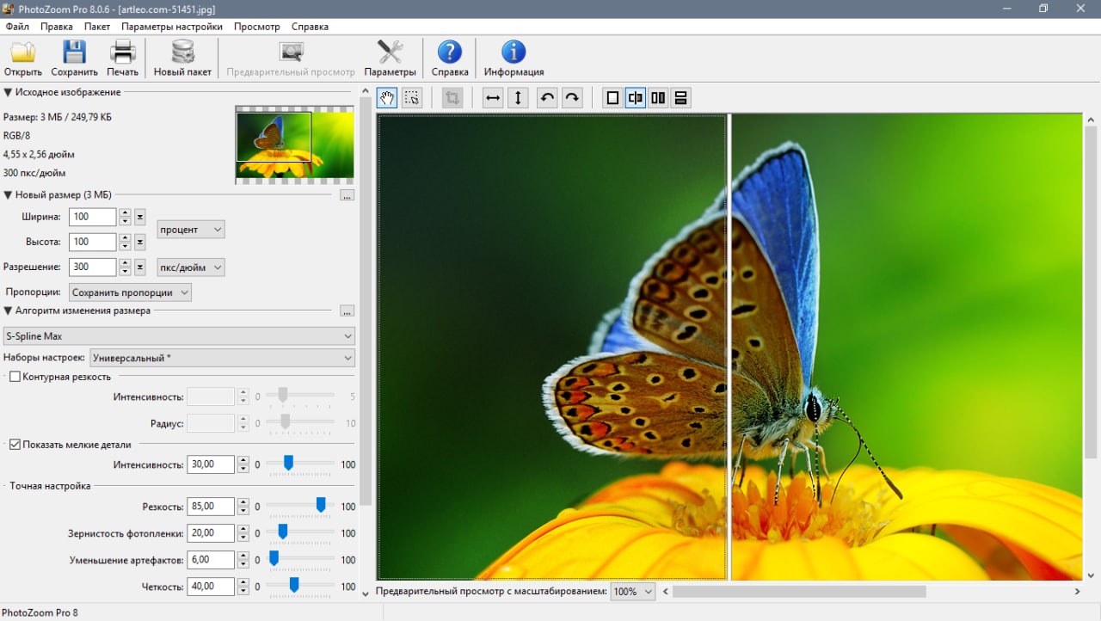The width and height of the screenshot is (1101, 621).
Task: Open Параметры (Settings) tools icon
Action: 390,57
